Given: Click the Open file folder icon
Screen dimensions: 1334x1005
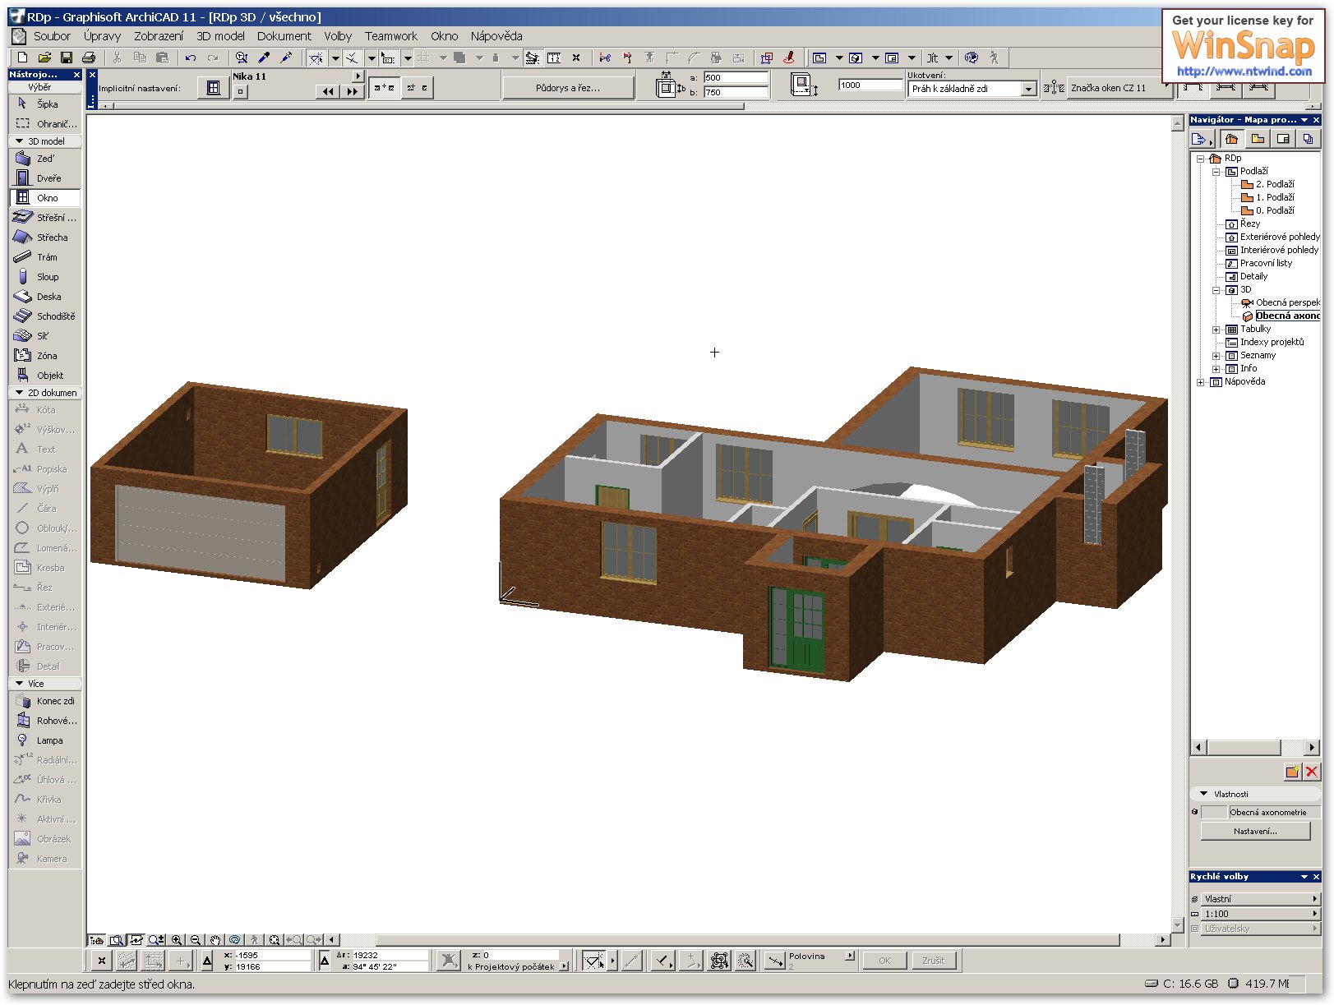Looking at the screenshot, I should 45,58.
